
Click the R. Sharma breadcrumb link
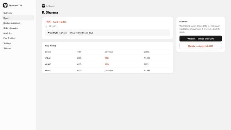point(50,6)
